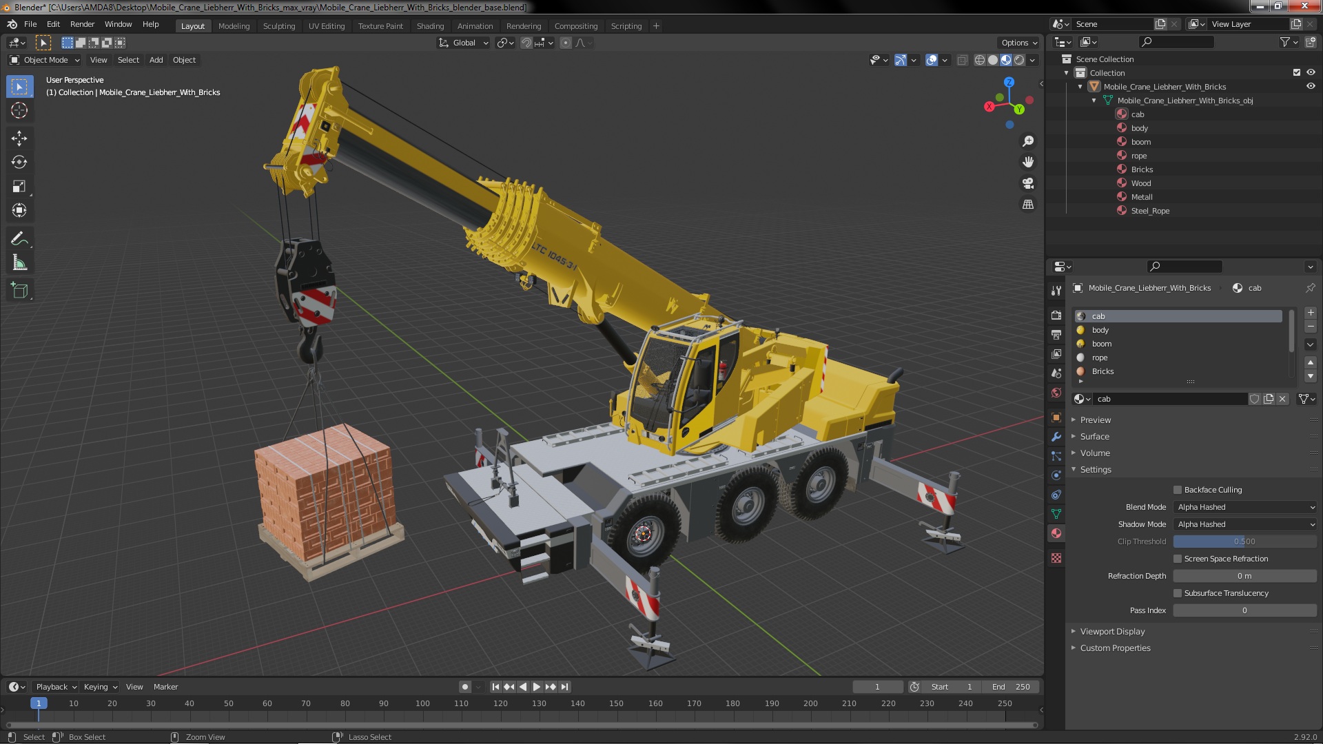Open the timeline Keying popover
1323x744 pixels.
coord(100,687)
